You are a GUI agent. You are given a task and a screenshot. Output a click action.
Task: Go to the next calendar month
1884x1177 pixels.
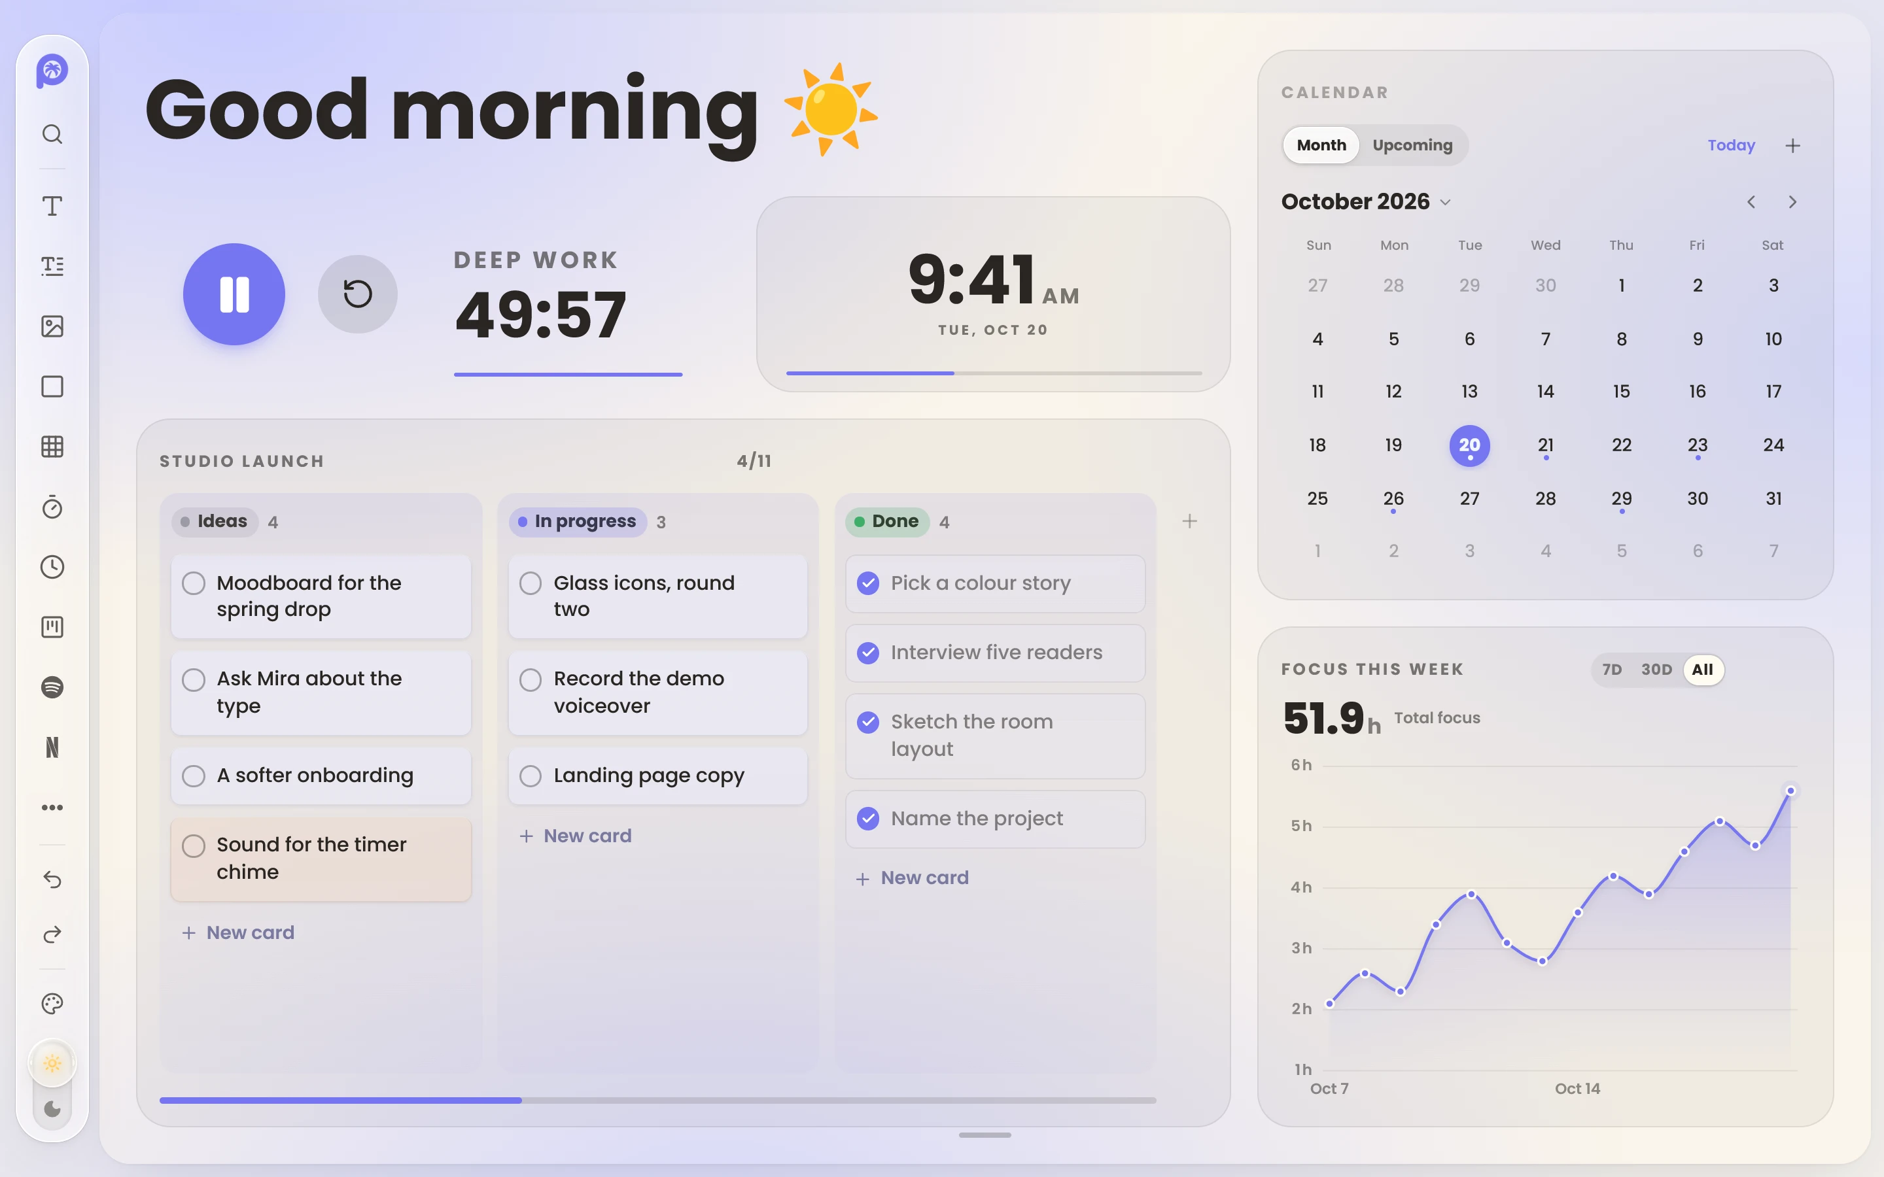(x=1793, y=201)
